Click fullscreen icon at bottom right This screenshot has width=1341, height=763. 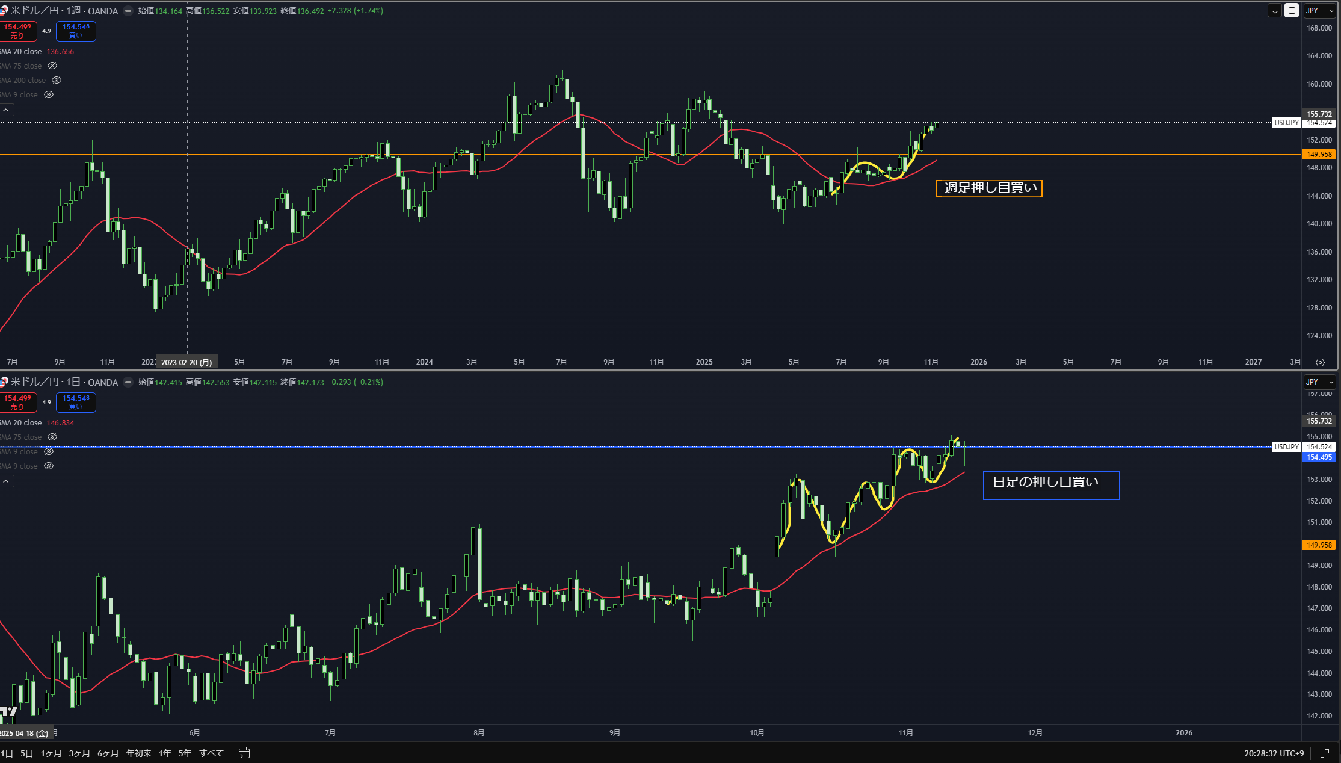click(1325, 753)
